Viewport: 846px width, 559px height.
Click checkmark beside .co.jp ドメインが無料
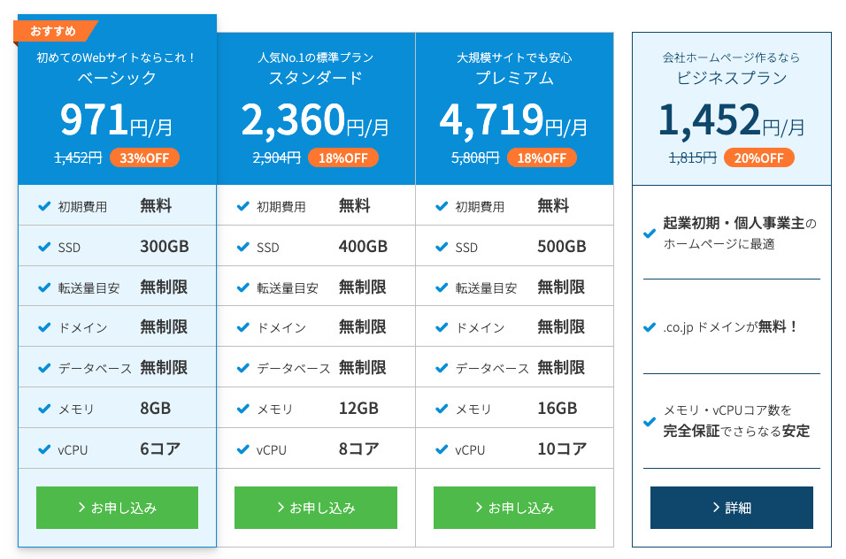[650, 327]
